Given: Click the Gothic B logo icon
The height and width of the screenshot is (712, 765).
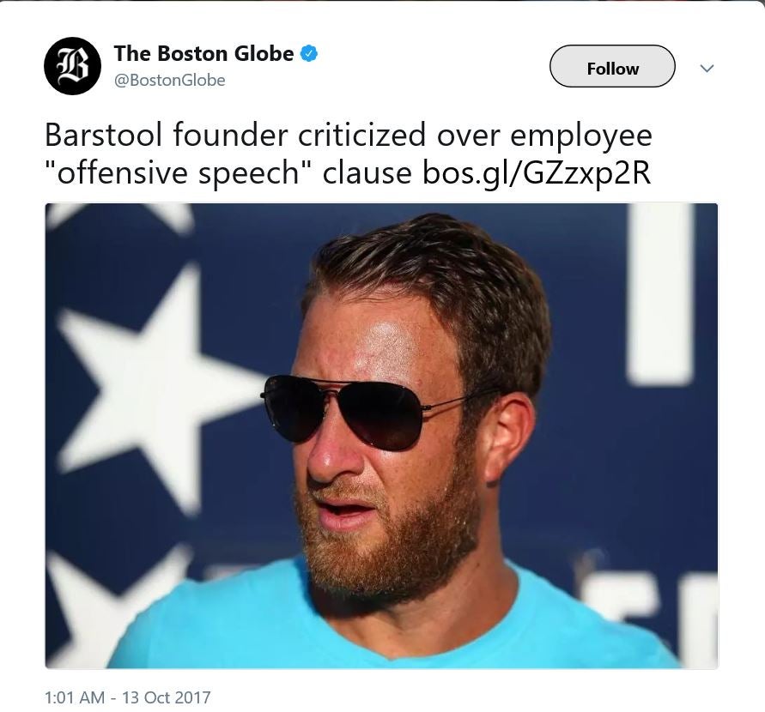Looking at the screenshot, I should coord(72,66).
